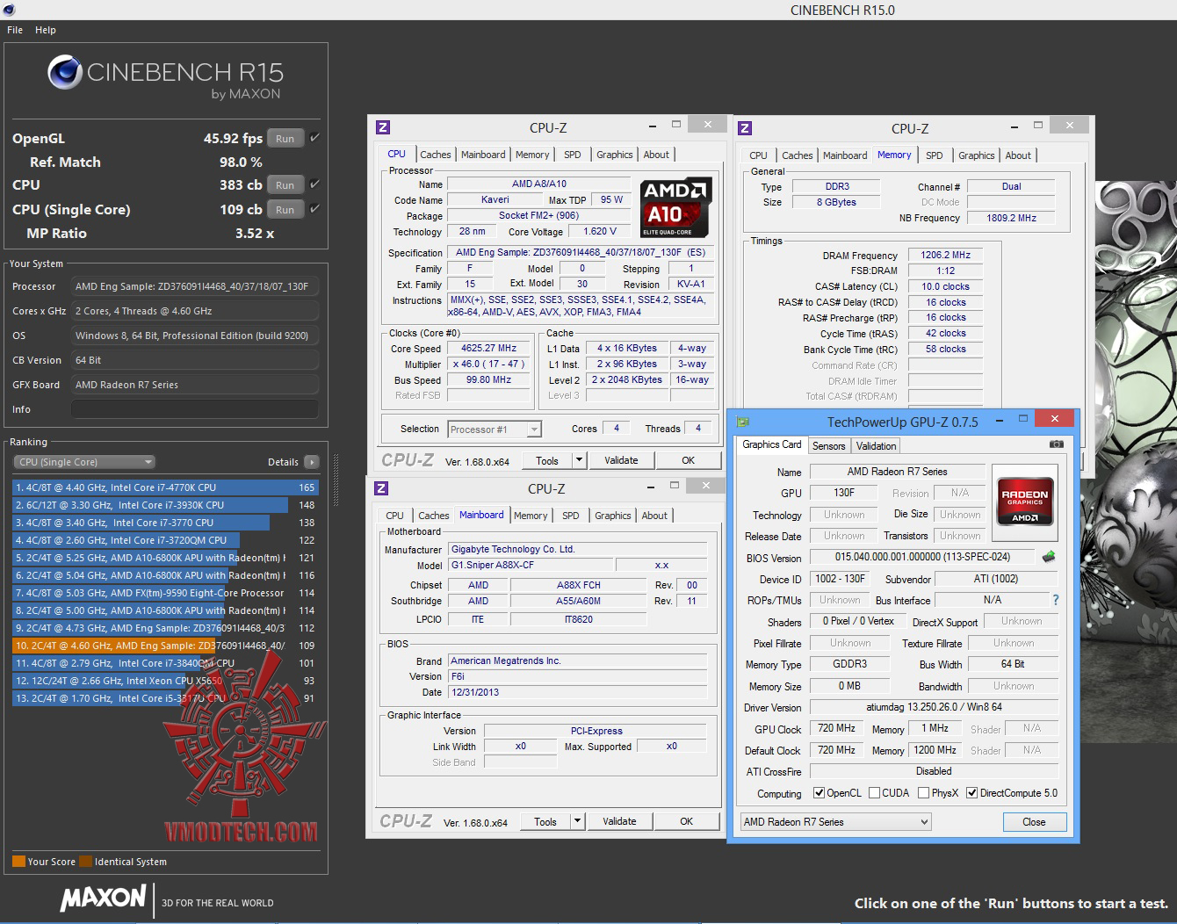Click Validate in the CPU-Z Mainboard window

click(x=619, y=821)
